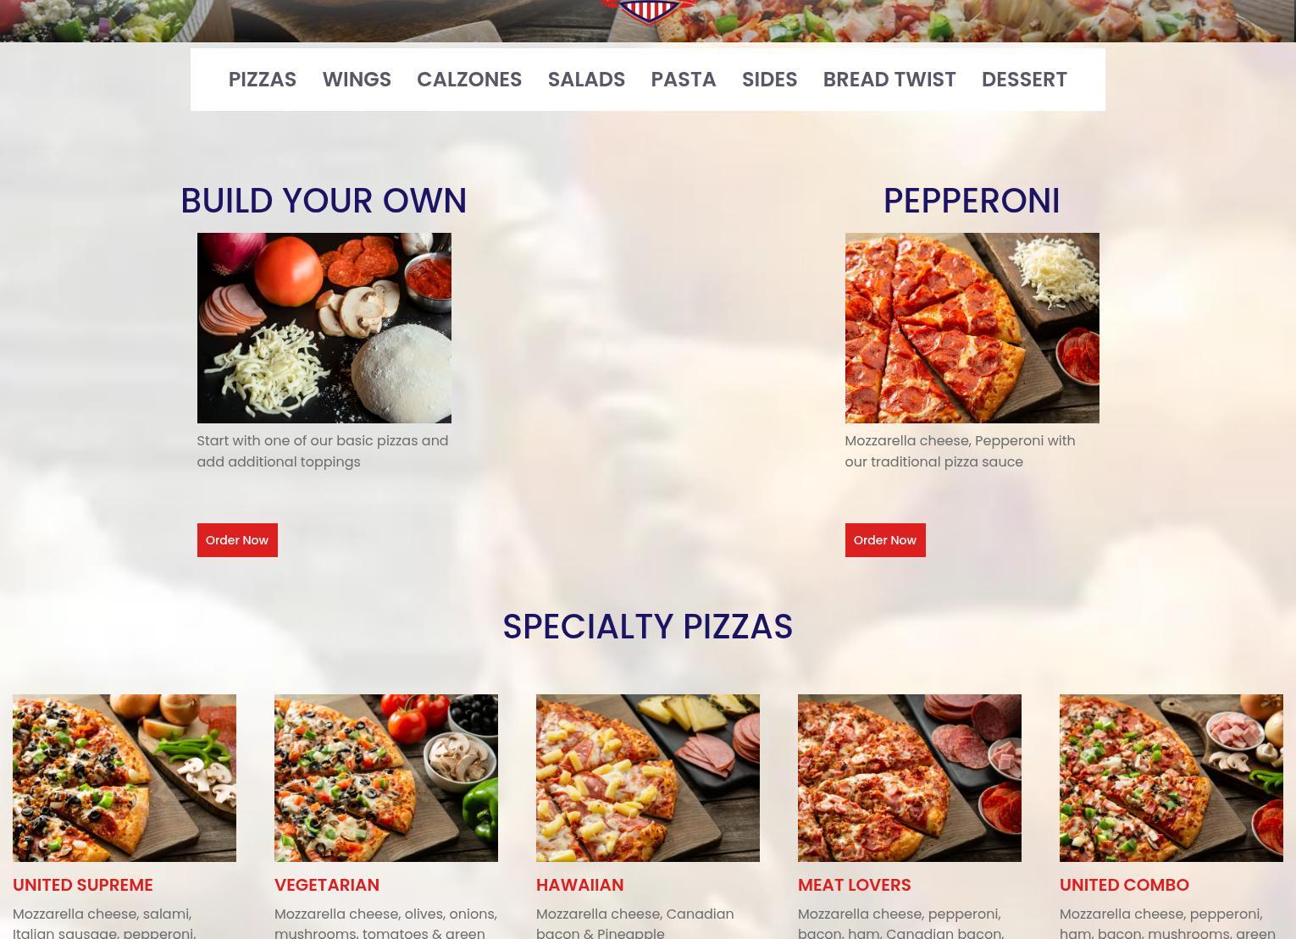Open the United Combo pizza image
The width and height of the screenshot is (1296, 939).
click(x=1171, y=778)
